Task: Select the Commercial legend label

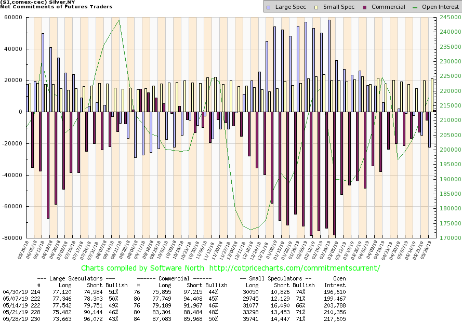Action: coord(388,7)
